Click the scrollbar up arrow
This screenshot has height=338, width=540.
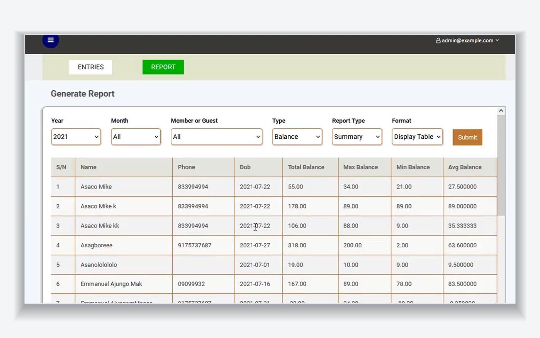click(x=501, y=111)
